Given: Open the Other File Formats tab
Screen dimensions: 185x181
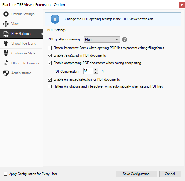Looking at the screenshot, I should click(x=21, y=63).
